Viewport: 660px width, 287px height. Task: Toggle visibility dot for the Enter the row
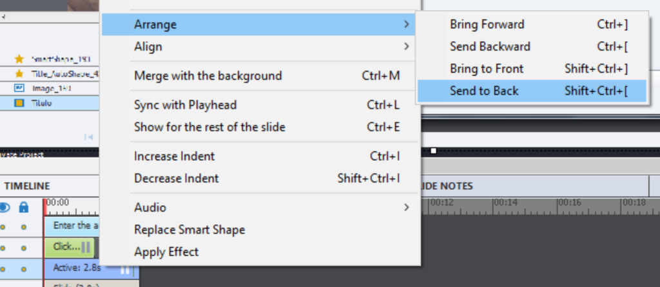[x=4, y=227]
